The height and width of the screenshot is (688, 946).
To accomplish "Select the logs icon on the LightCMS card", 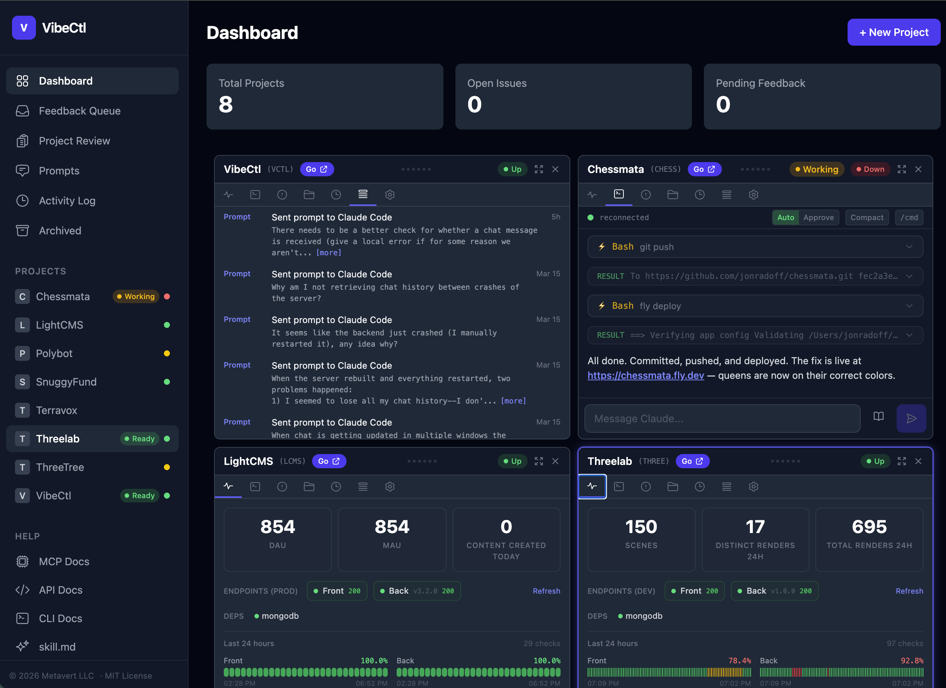I will click(x=363, y=487).
